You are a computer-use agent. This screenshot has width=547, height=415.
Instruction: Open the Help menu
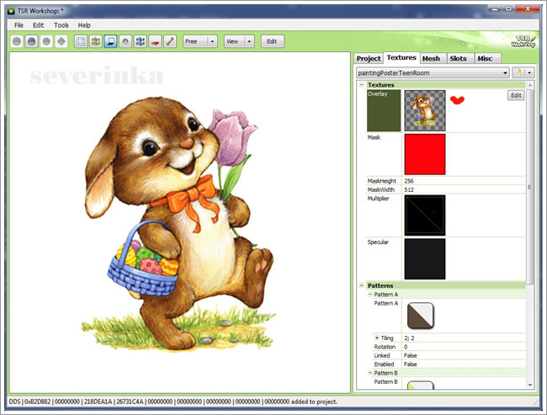pyautogui.click(x=84, y=25)
